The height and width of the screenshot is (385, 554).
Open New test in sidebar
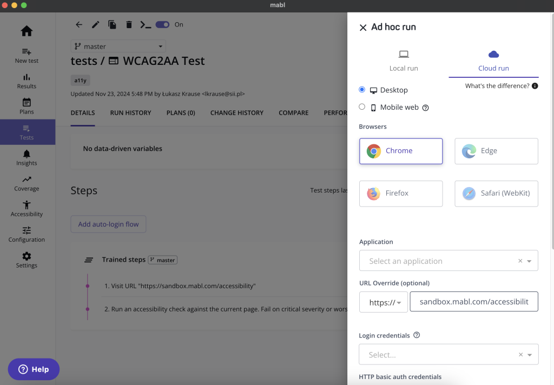coord(27,56)
